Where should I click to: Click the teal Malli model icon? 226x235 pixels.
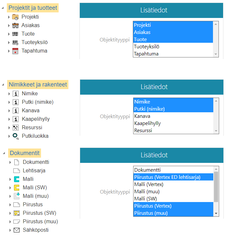(x=17, y=179)
